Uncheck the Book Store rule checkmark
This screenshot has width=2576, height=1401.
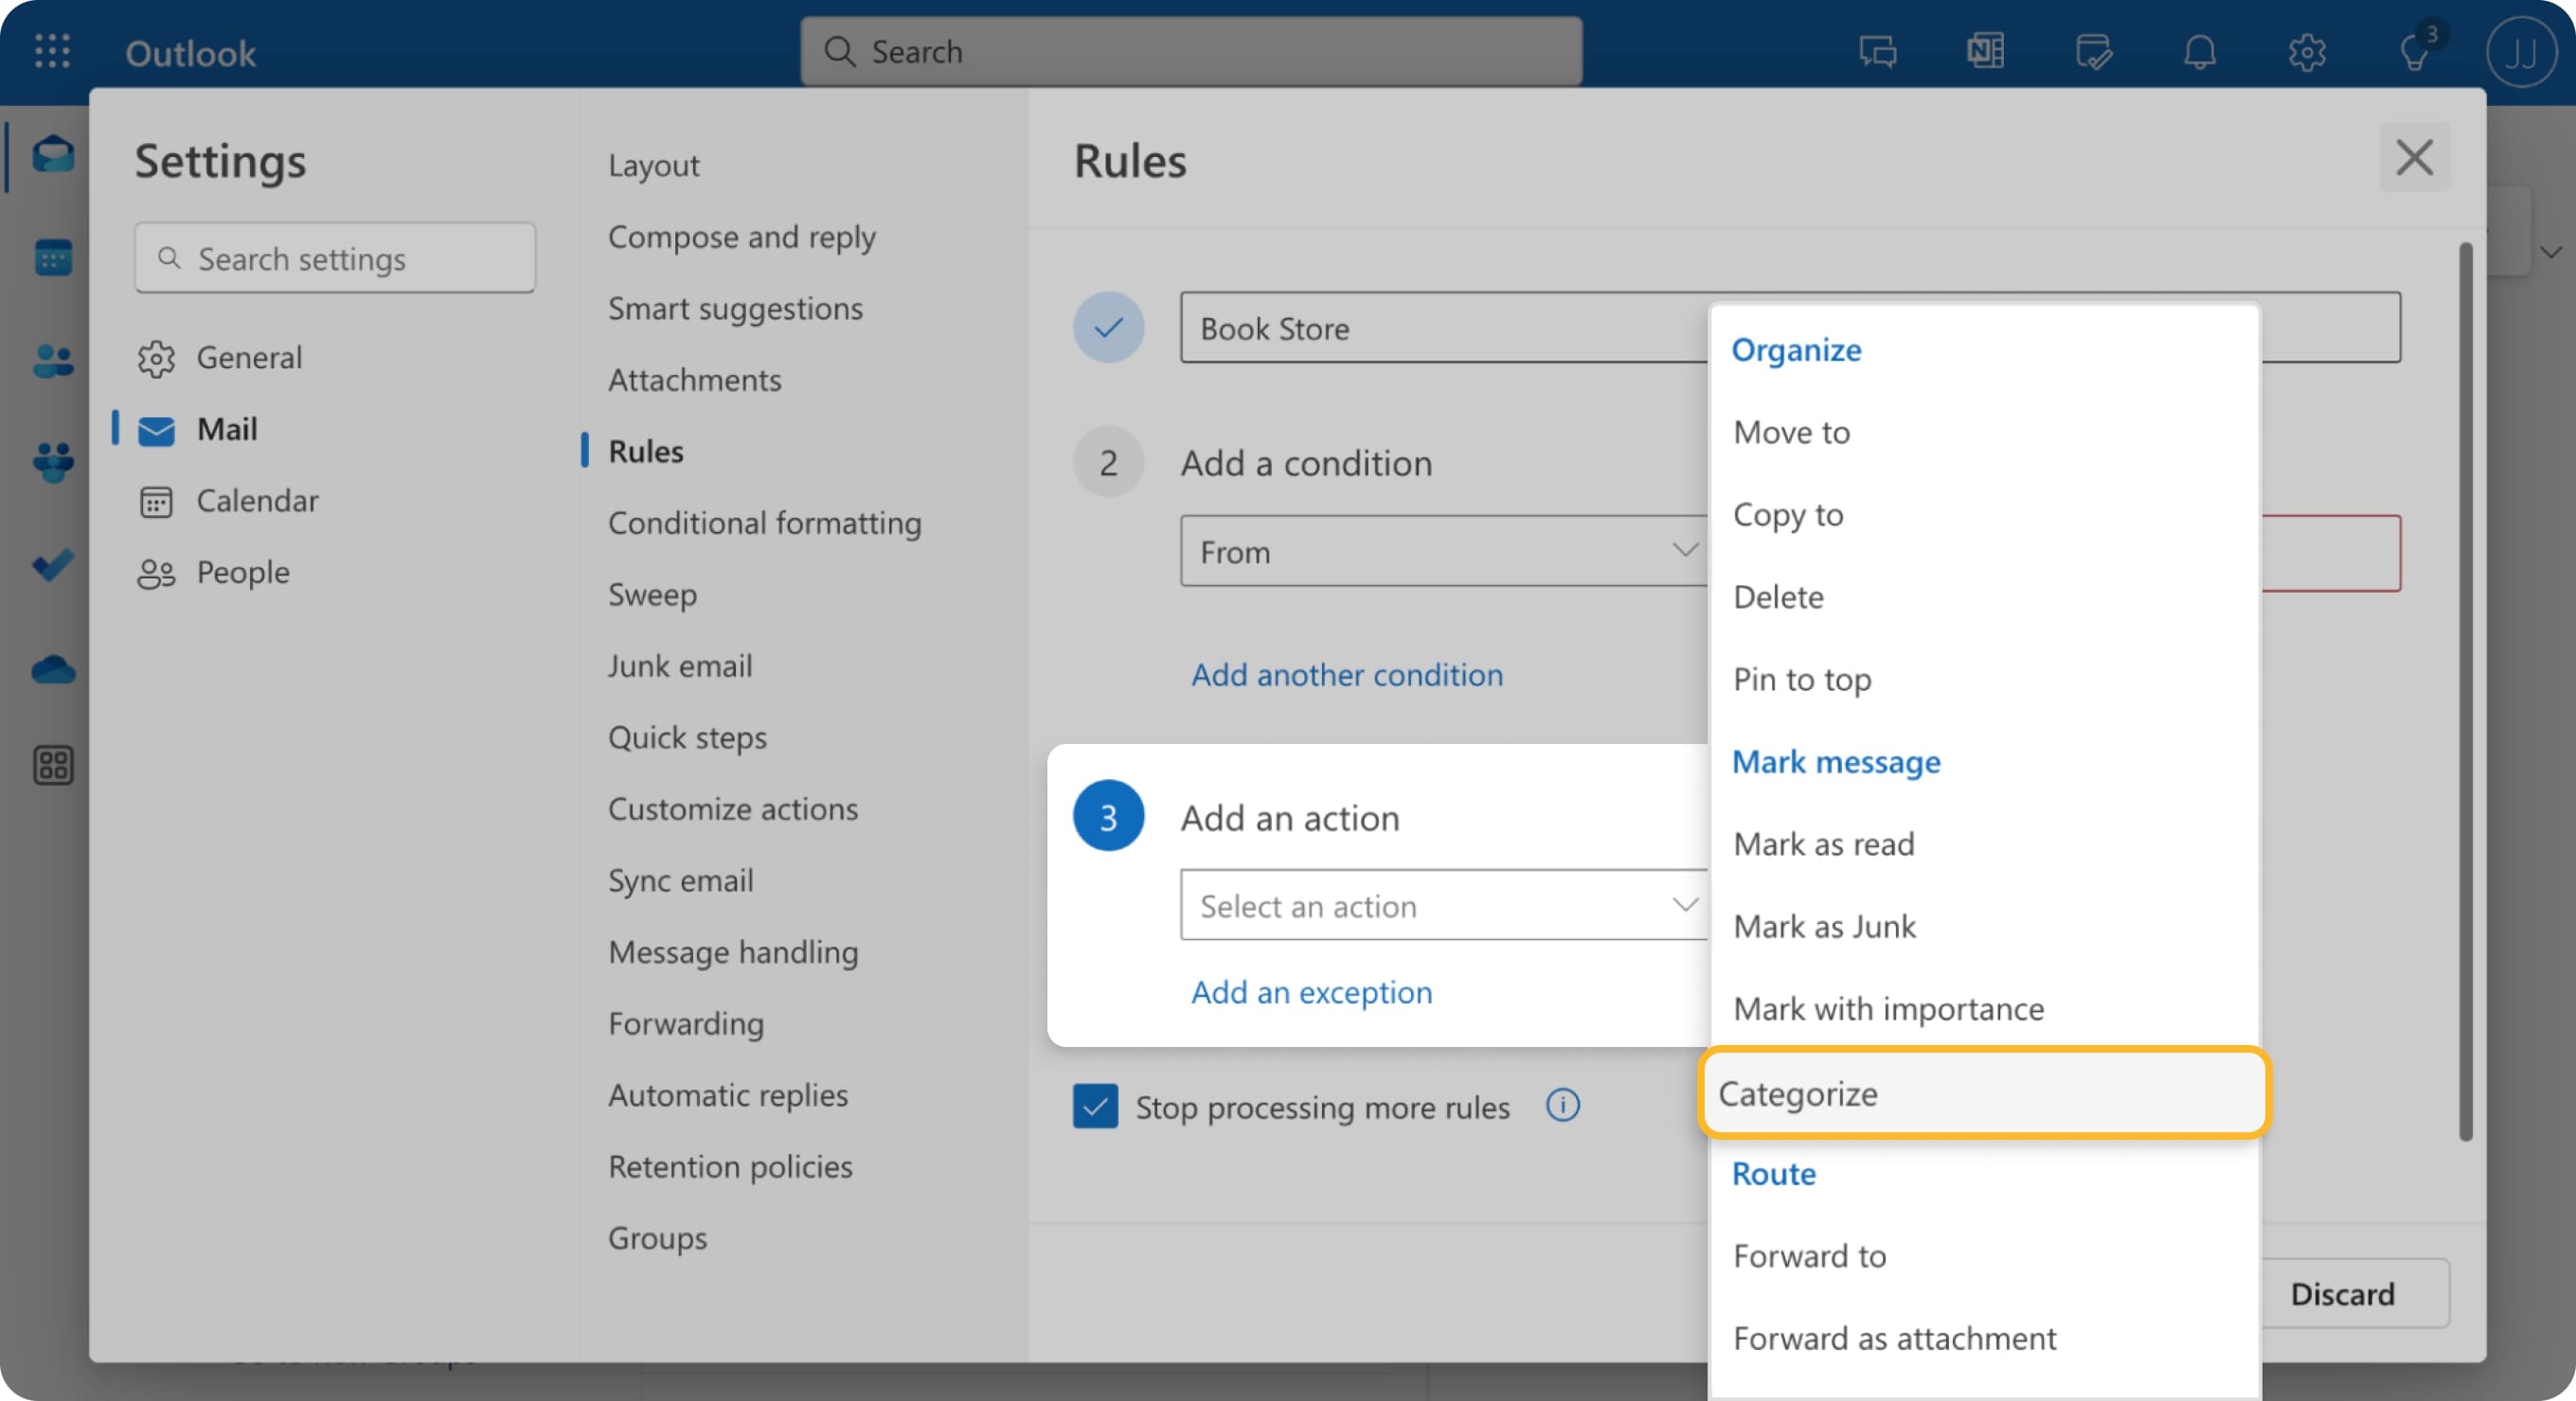coord(1108,327)
